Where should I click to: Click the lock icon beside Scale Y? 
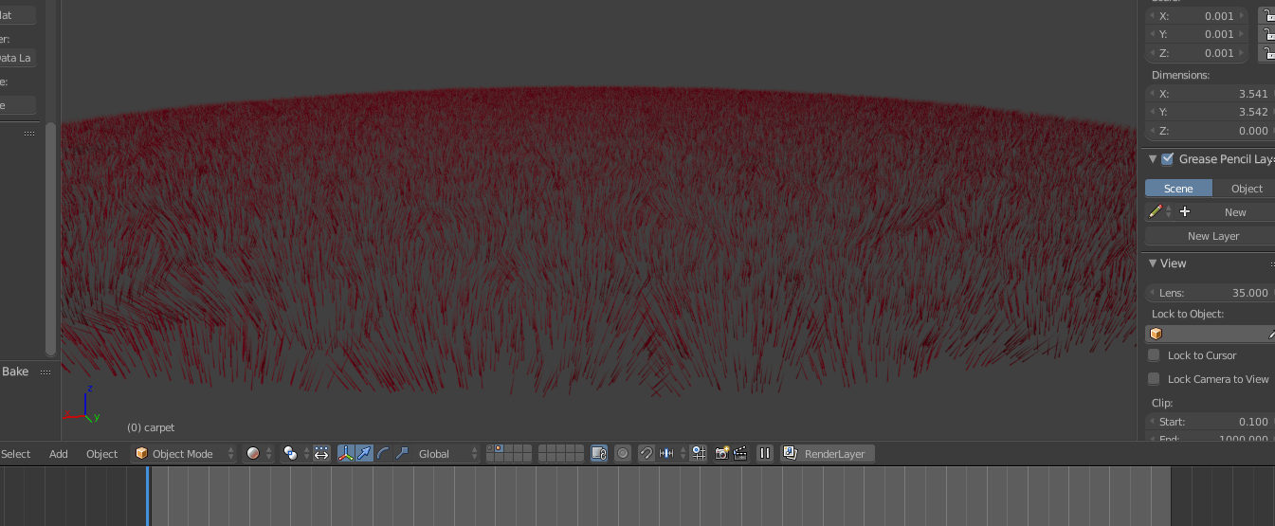pyautogui.click(x=1267, y=34)
